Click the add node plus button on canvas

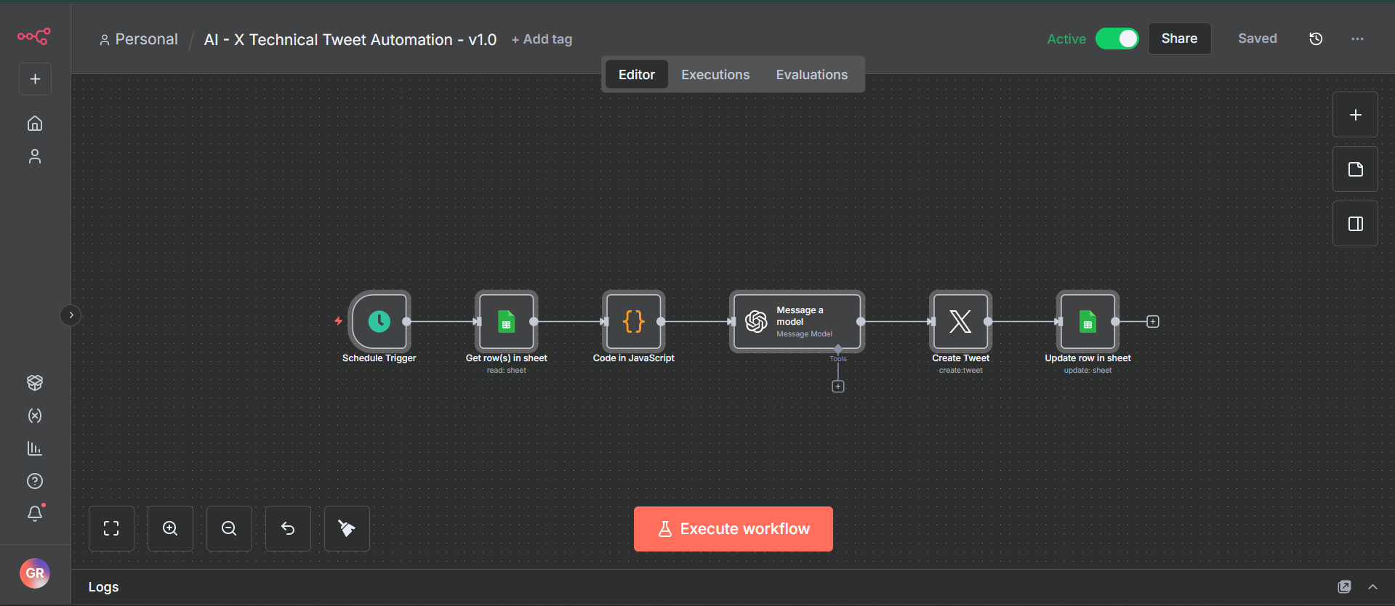(1355, 115)
